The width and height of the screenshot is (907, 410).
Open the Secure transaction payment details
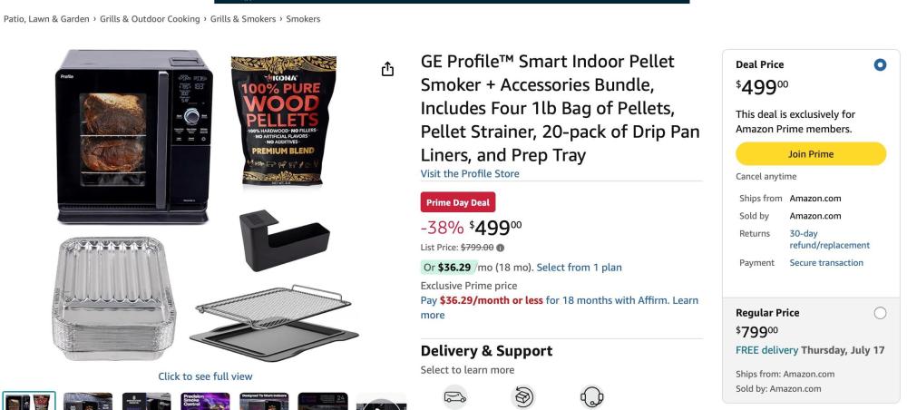point(826,262)
